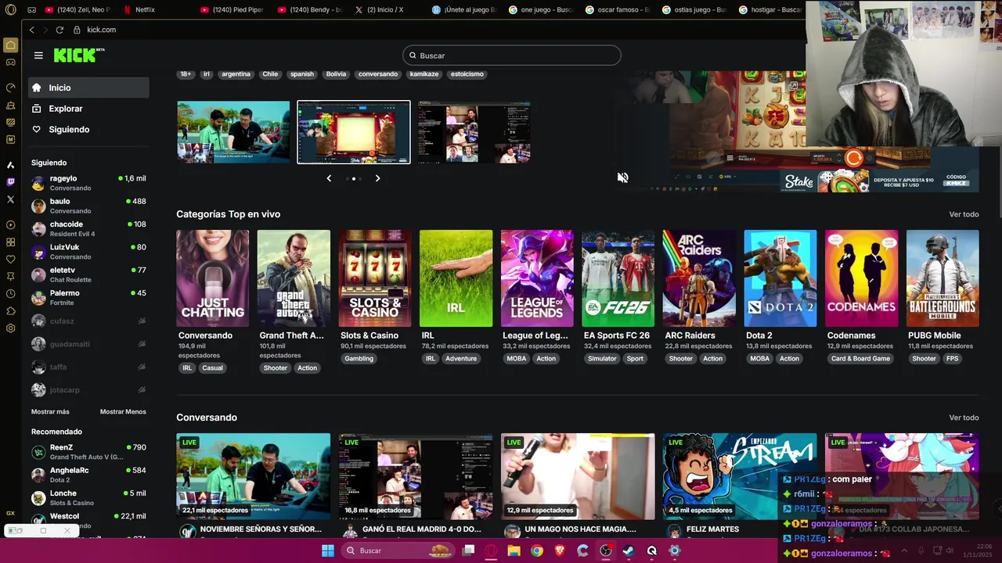Open Opera GX home icon in browser sidebar
The image size is (1002, 563).
pyautogui.click(x=11, y=45)
